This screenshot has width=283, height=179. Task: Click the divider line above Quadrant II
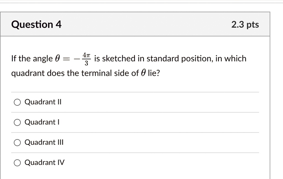point(135,92)
